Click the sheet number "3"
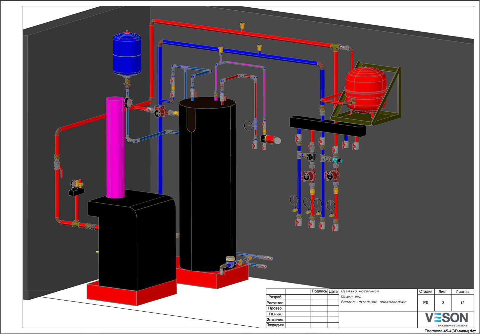The image size is (480, 334). [443, 303]
